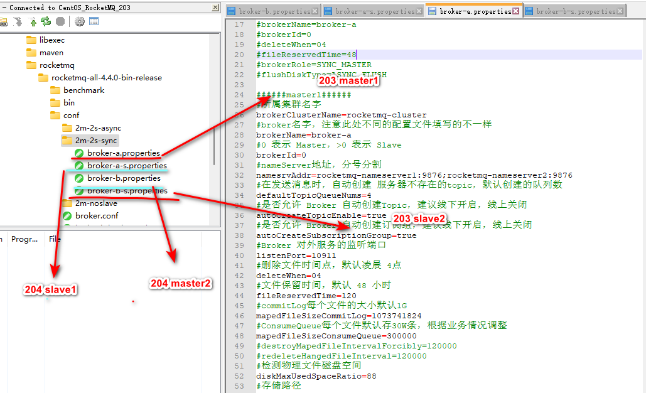Click the brokerName=broker-a line 28
646x393 pixels.
304,135
